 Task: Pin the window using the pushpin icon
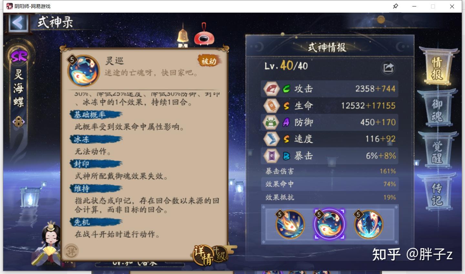(395, 6)
